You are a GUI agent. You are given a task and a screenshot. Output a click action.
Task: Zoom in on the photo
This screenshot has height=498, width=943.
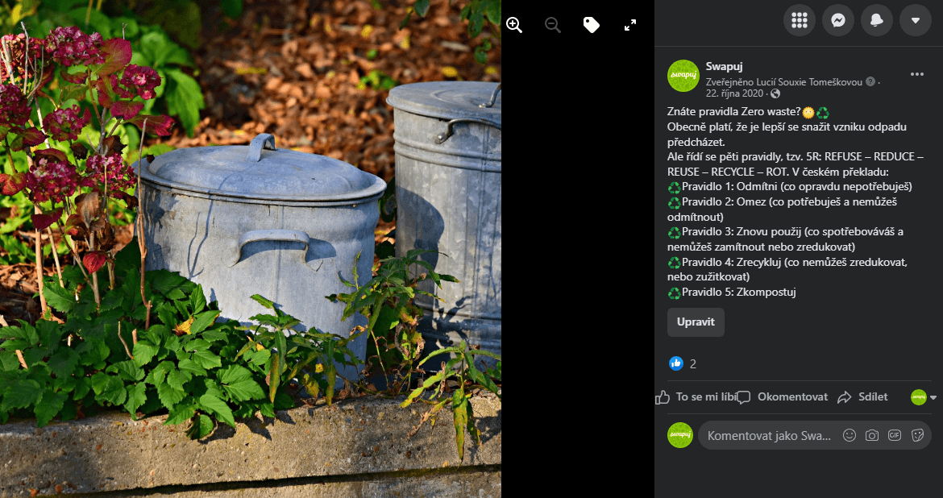coord(514,25)
